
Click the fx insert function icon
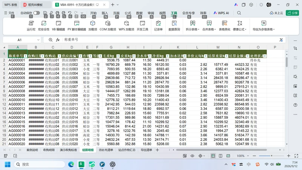coord(58,40)
